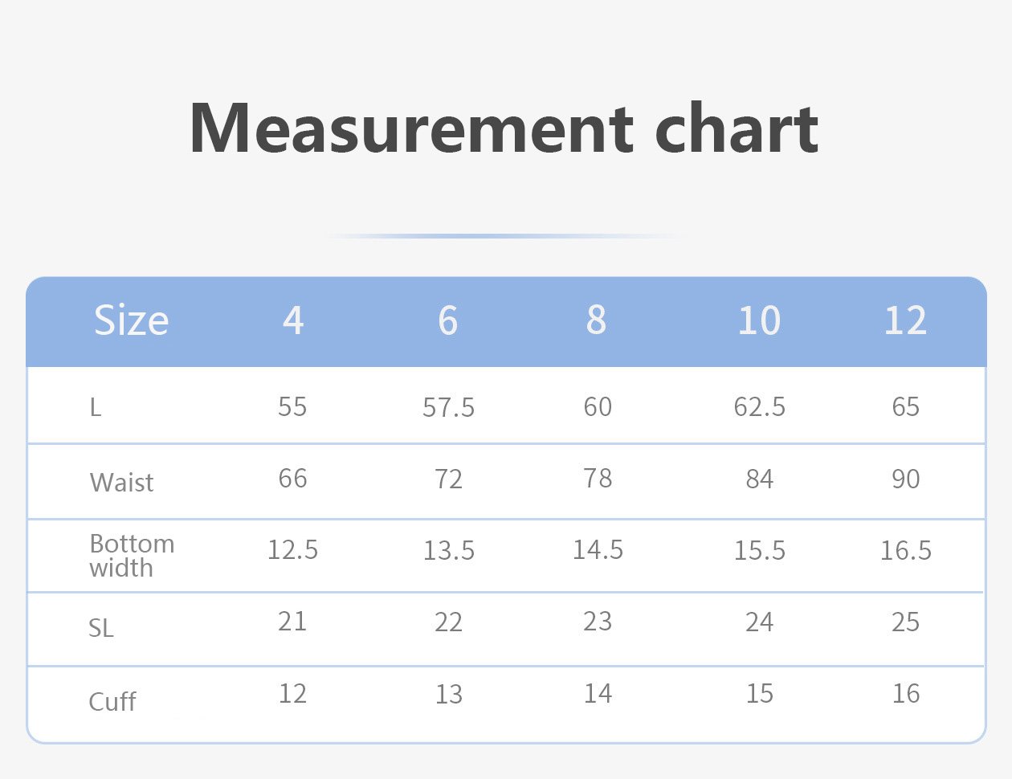
Task: Click bottom width value 15.5
Action: coord(759,551)
